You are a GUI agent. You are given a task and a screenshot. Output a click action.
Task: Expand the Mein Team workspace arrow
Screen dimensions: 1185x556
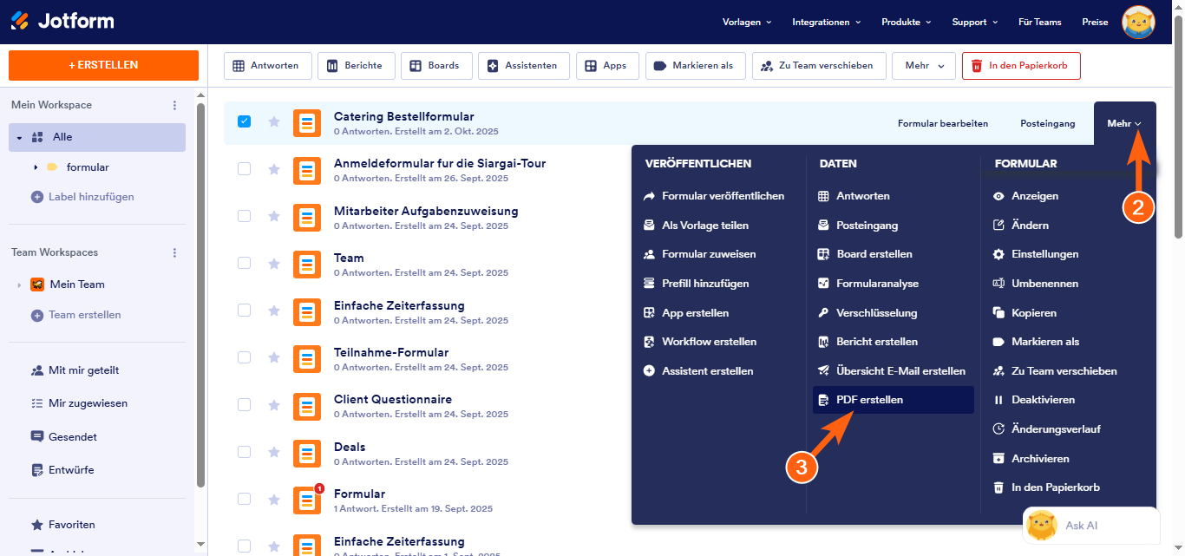[x=19, y=285]
